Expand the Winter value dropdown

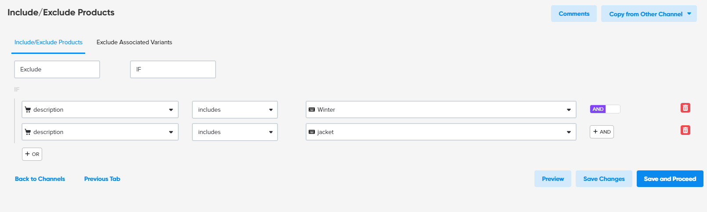pyautogui.click(x=569, y=110)
